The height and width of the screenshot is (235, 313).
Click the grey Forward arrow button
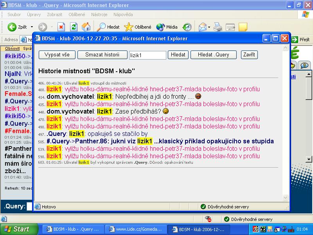tap(43, 27)
